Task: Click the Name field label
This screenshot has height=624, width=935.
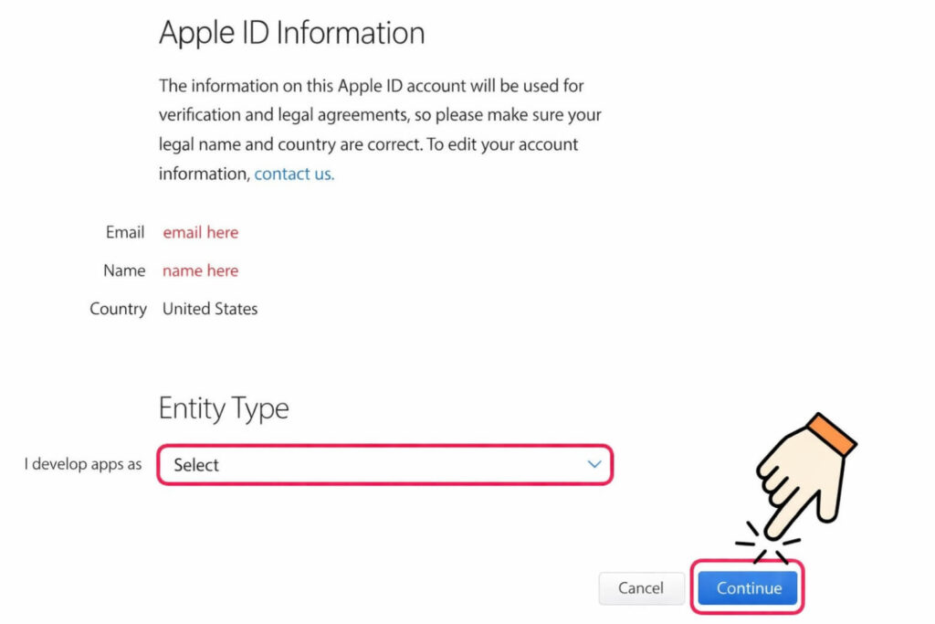Action: [x=123, y=270]
